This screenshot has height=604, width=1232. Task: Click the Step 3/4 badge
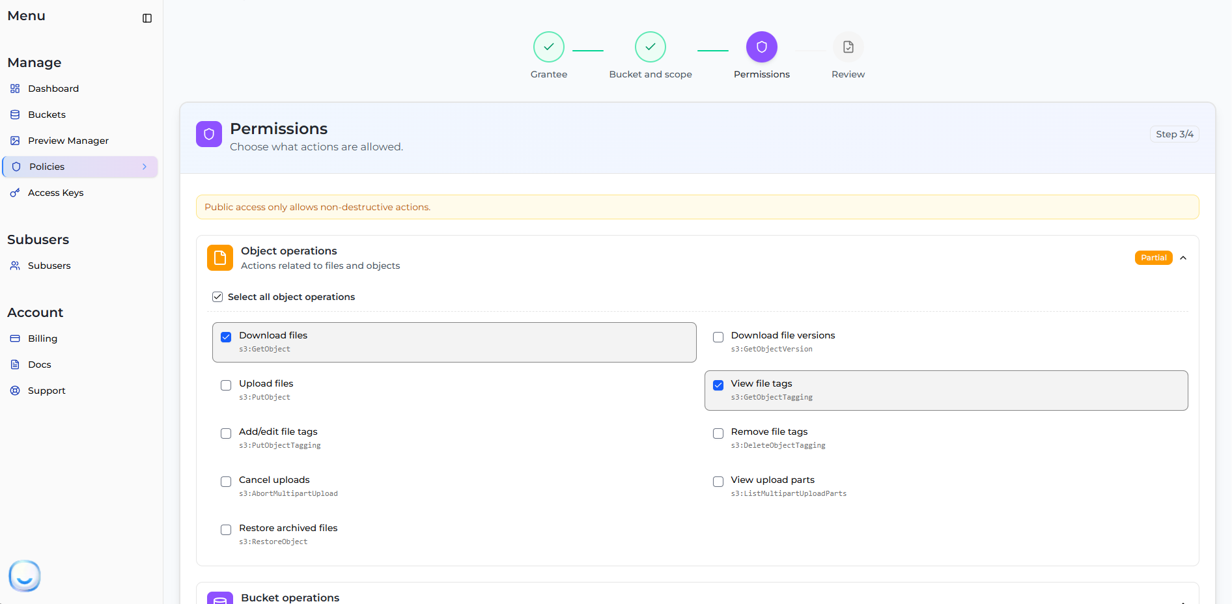(x=1175, y=134)
